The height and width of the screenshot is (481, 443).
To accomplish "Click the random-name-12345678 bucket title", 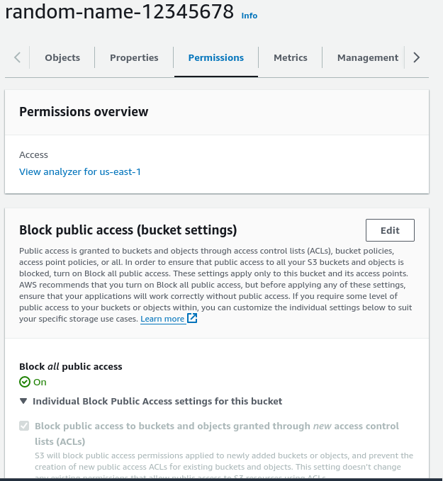I will pos(119,12).
